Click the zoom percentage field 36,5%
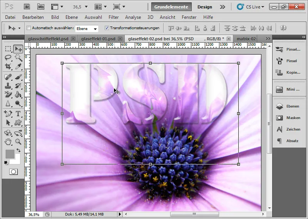 click(x=34, y=214)
